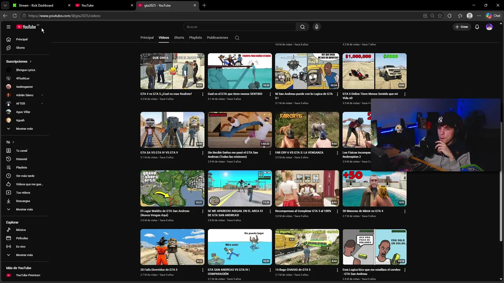This screenshot has width=504, height=283.
Task: Expand Mostrar más below Descargas
Action: pos(24,209)
